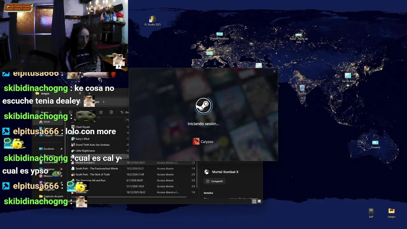Image resolution: width=407 pixels, height=229 pixels.
Task: Close the Juegos tab in Explorer
Action: [80, 94]
